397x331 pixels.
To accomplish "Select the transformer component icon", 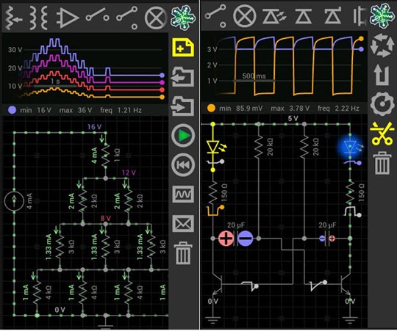I will click(38, 18).
